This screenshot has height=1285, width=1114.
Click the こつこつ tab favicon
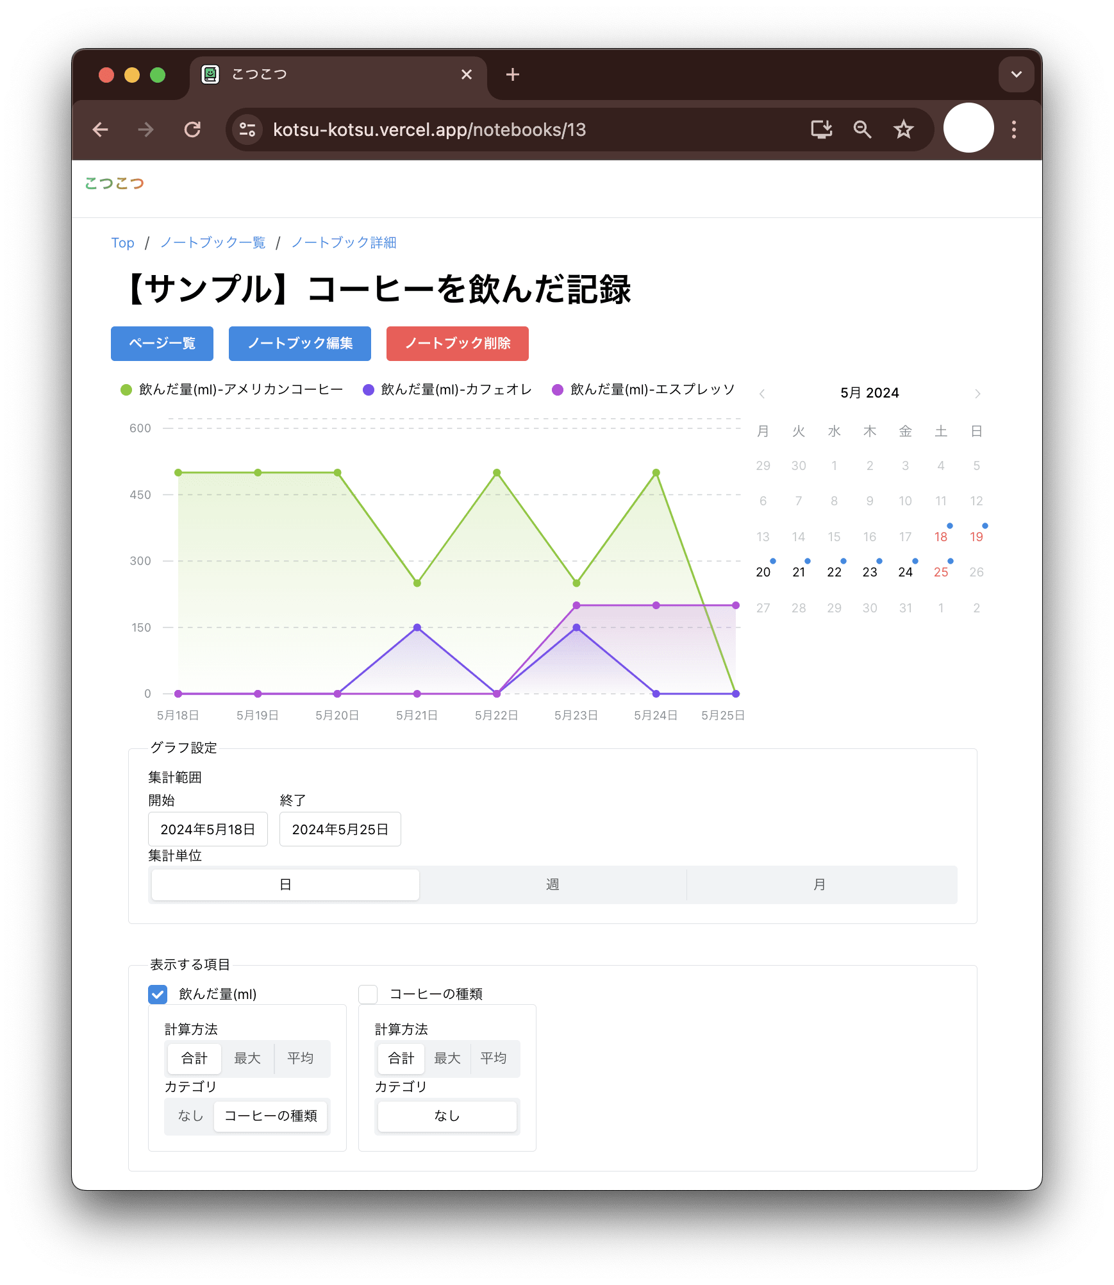pyautogui.click(x=210, y=74)
